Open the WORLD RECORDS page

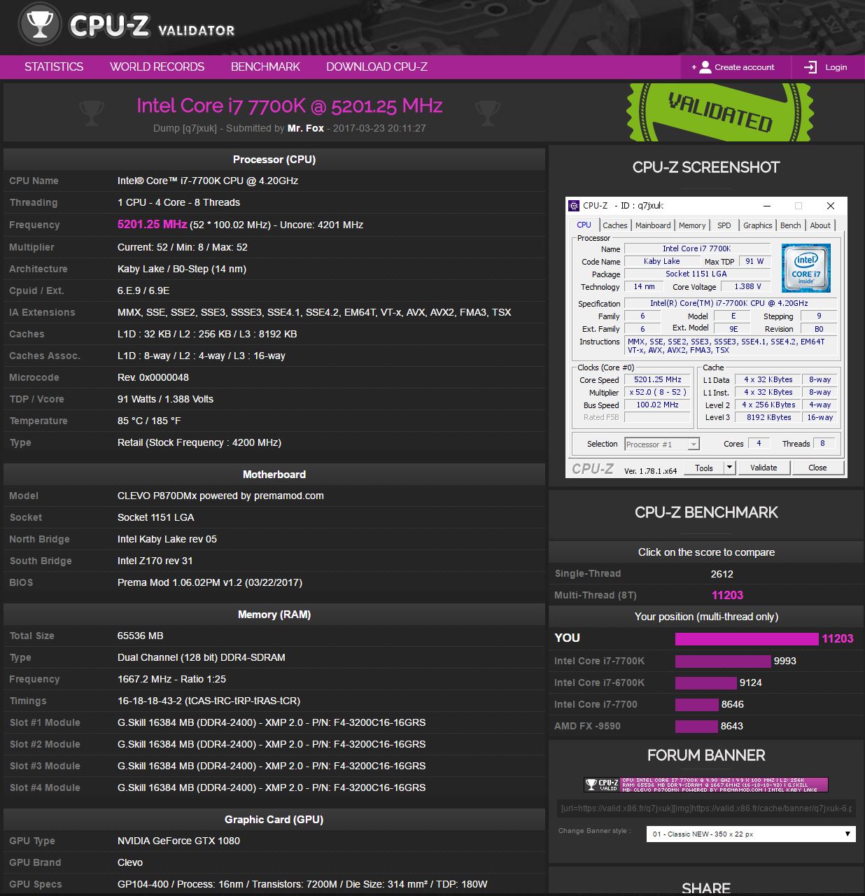point(157,66)
